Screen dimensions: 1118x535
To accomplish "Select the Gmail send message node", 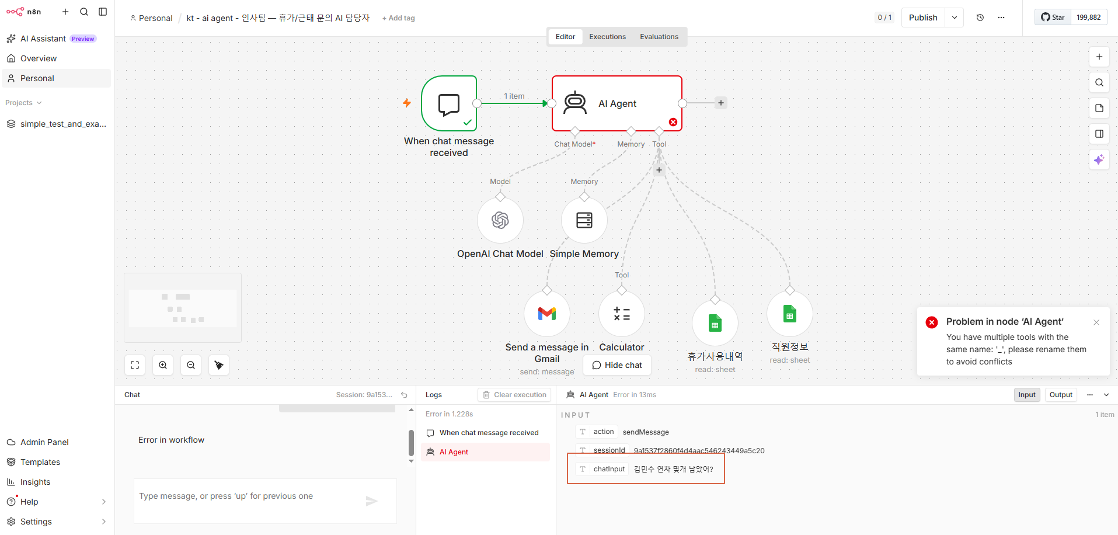I will tap(547, 314).
